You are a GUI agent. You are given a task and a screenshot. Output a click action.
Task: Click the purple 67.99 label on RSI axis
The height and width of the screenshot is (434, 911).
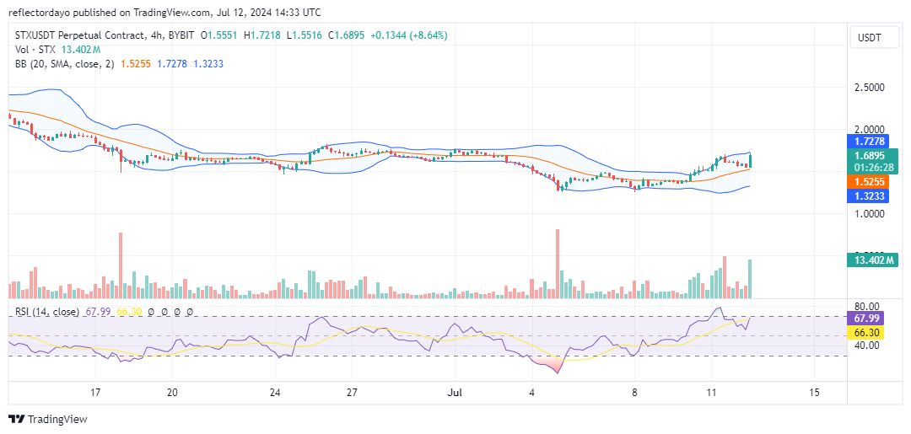[x=866, y=318]
